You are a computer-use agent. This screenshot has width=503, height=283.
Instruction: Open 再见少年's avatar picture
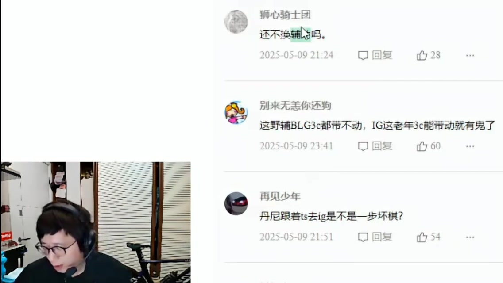[x=236, y=203]
